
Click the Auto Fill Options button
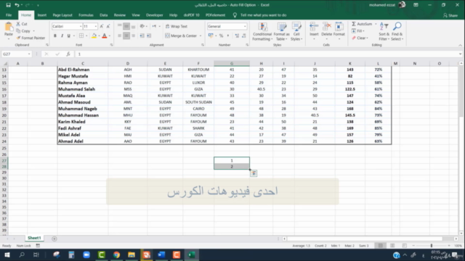point(254,173)
